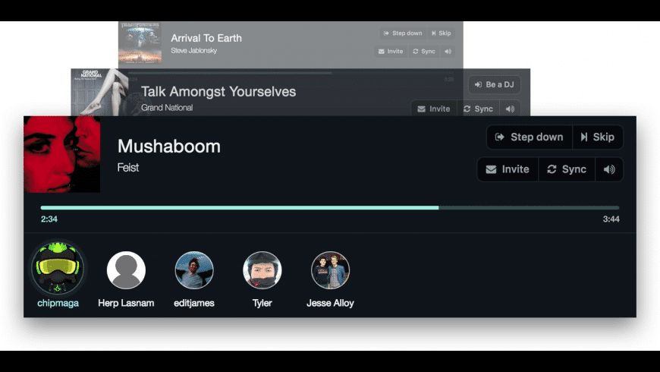Open the Transformers album art
This screenshot has height=372, width=660.
pos(140,43)
